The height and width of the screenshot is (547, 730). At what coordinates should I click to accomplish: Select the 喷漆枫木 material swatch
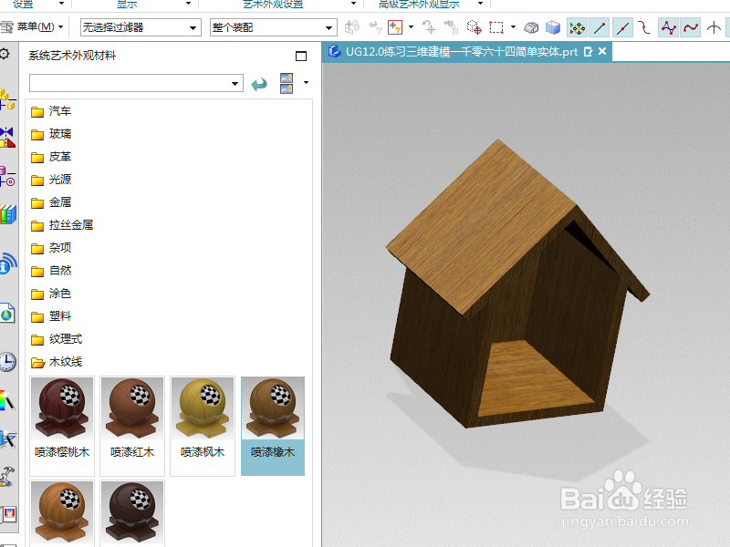(203, 426)
